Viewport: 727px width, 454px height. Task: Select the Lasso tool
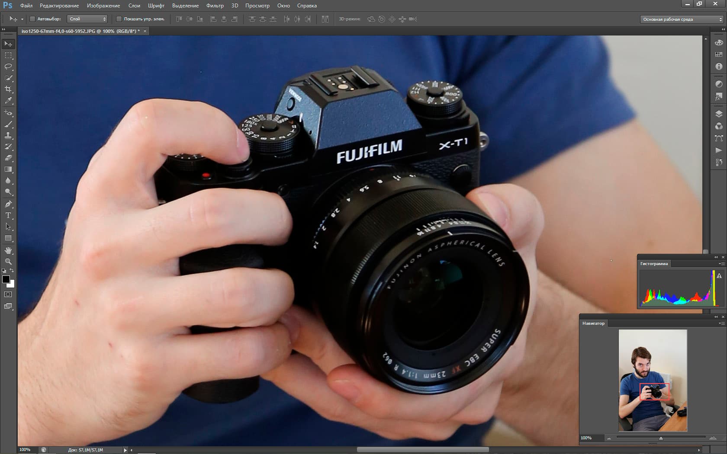point(8,67)
